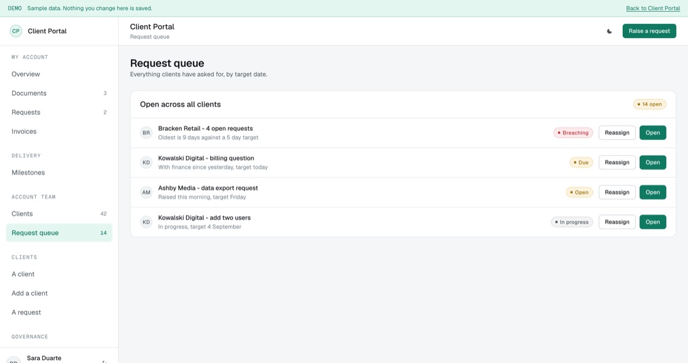Screen dimensions: 688x363
Task: Select the Request queue sidebar item
Action: (x=59, y=233)
